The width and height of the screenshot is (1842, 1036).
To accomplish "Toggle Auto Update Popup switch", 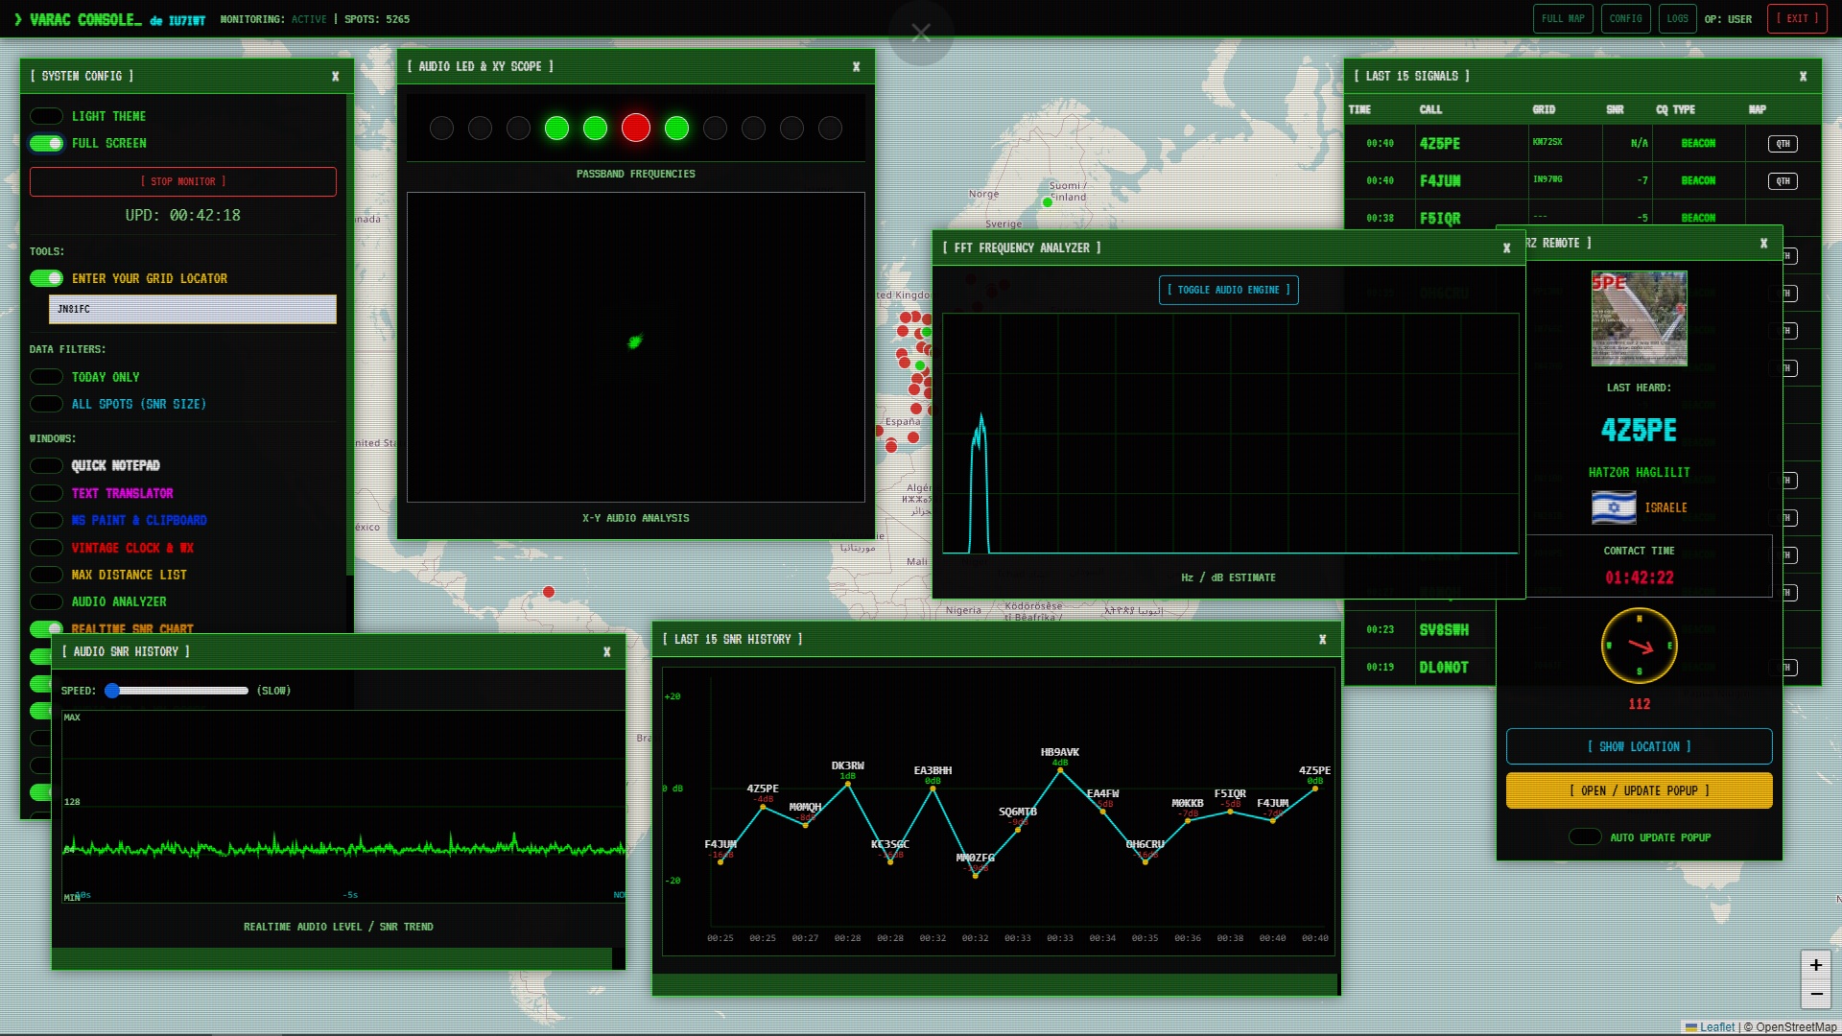I will (x=1585, y=837).
